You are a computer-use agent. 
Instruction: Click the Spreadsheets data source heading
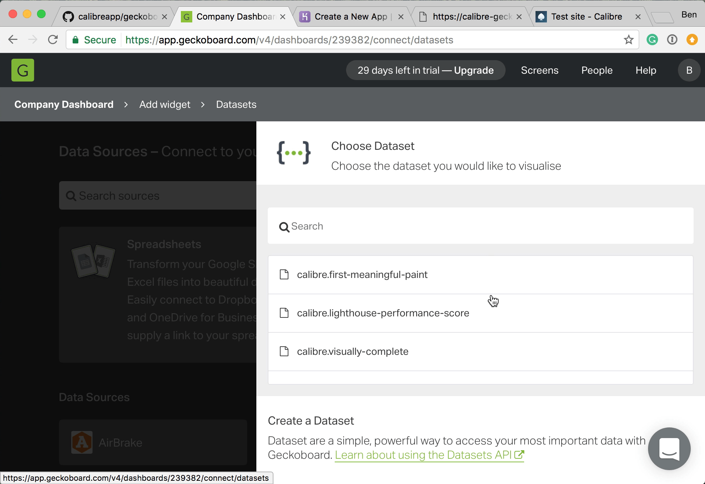[x=164, y=244]
